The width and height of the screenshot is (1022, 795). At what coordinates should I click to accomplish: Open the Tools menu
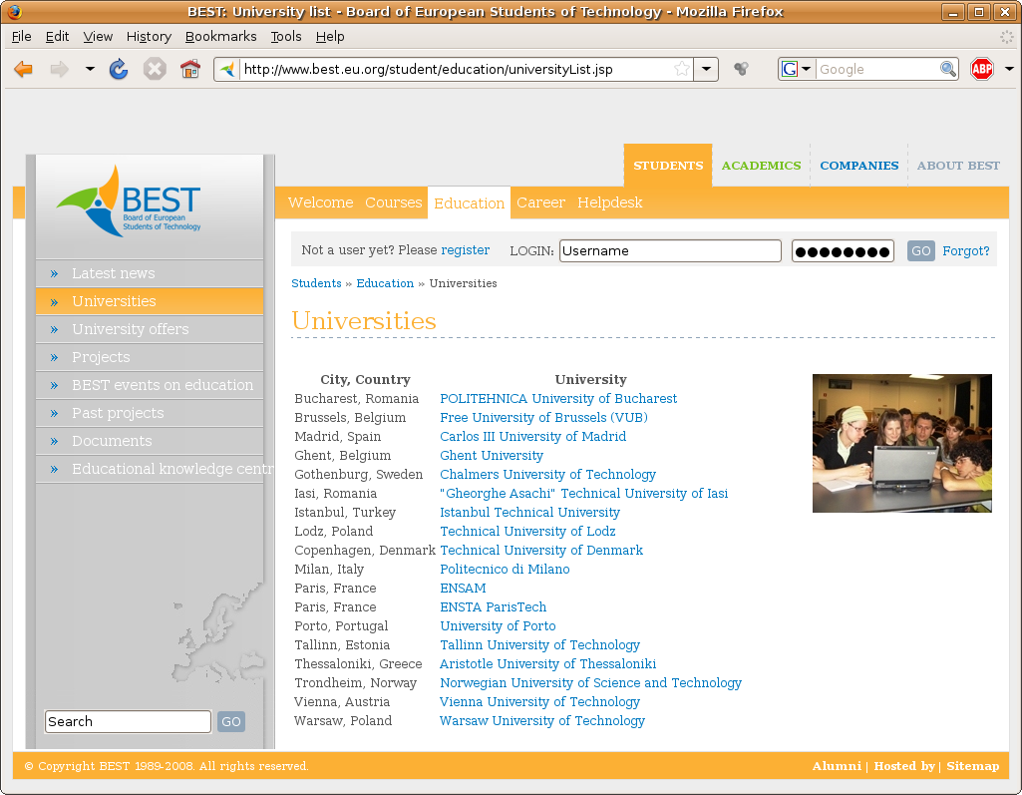click(x=286, y=37)
